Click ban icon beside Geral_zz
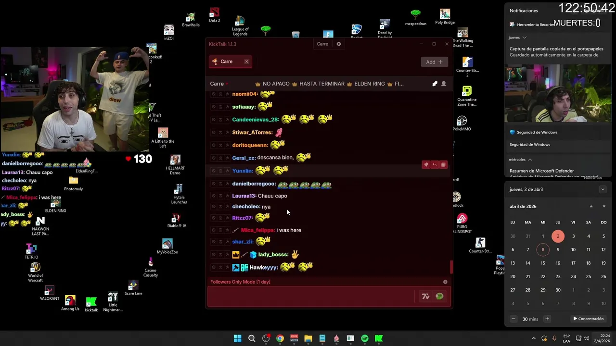 tap(214, 158)
